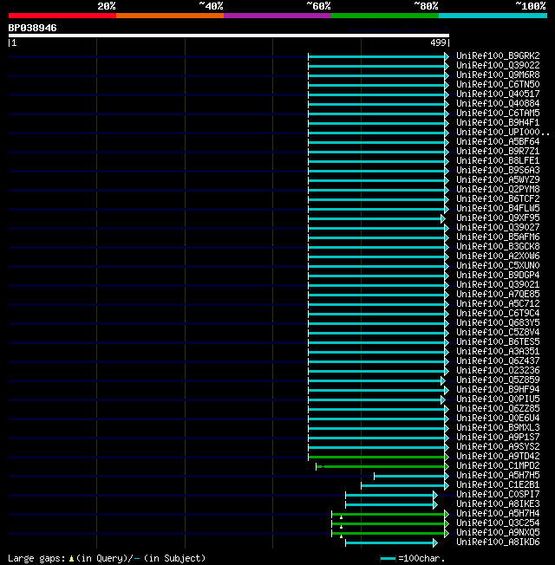
Task: Select the UniRef100_A9SYS2 label
Action: pyautogui.click(x=498, y=447)
